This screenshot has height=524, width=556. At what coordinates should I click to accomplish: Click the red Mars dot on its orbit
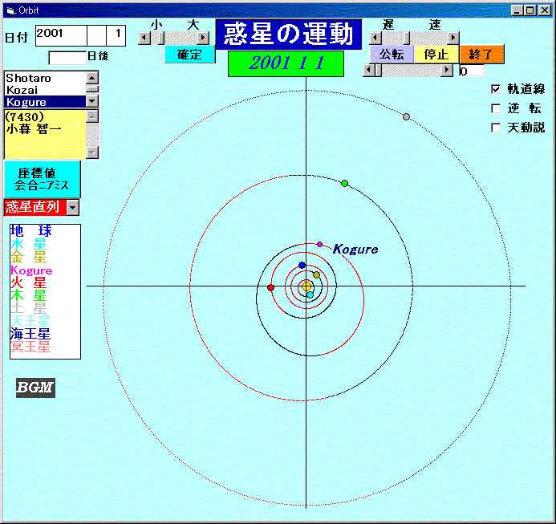pos(270,287)
